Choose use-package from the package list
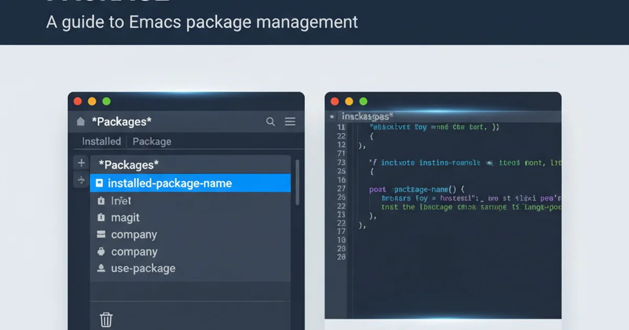The height and width of the screenshot is (330, 629). tap(143, 269)
